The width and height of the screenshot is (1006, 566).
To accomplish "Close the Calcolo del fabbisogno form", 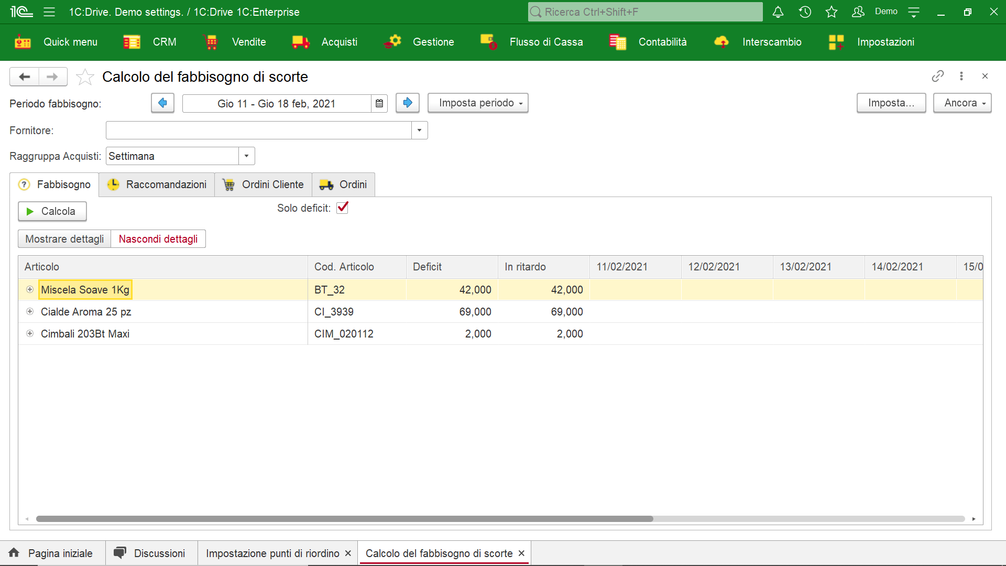I will (x=985, y=76).
